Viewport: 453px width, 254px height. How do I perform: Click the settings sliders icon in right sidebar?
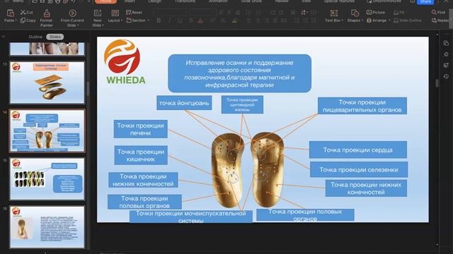tap(446, 65)
